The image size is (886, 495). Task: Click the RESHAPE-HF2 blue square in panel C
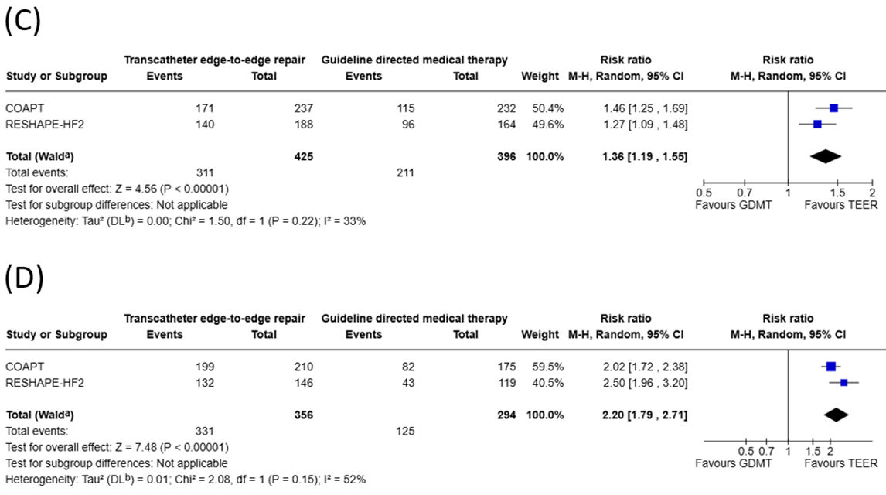tap(817, 124)
